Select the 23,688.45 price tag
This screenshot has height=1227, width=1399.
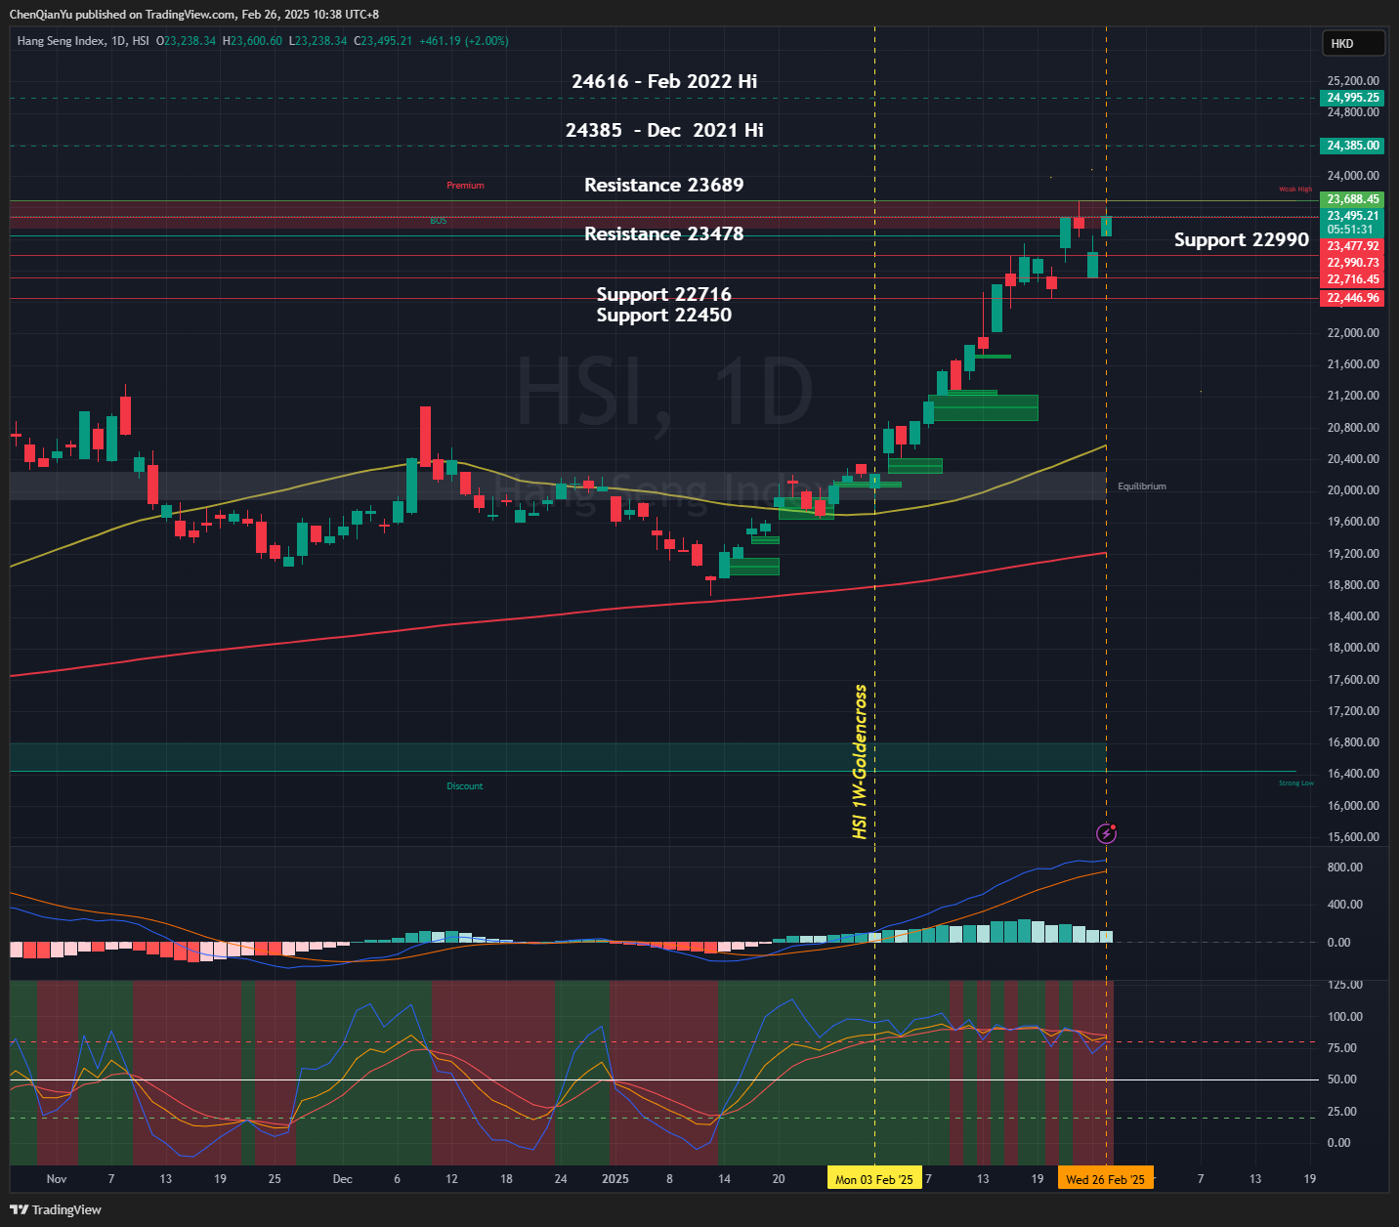(1353, 199)
